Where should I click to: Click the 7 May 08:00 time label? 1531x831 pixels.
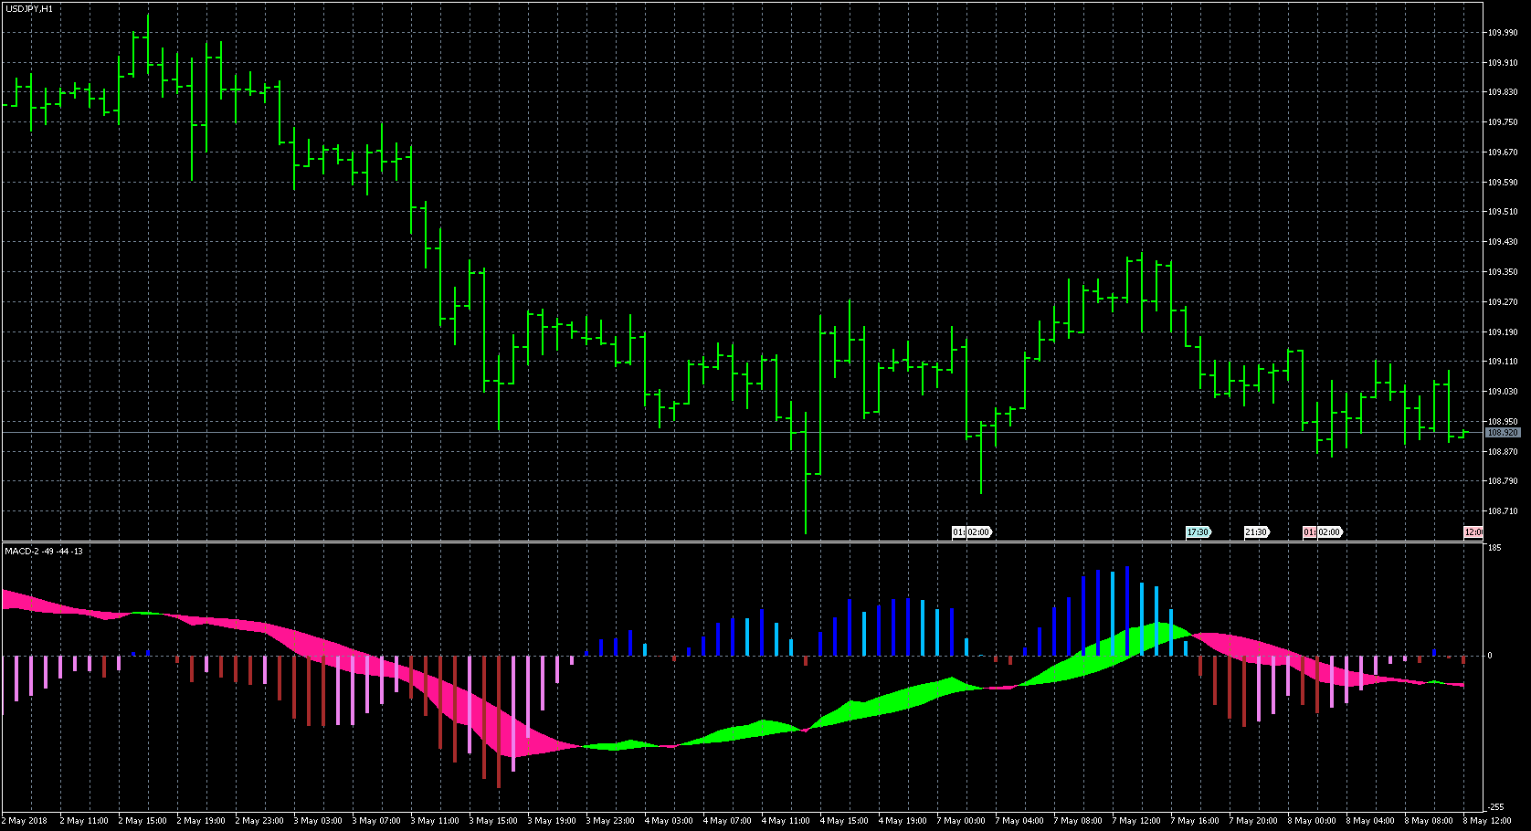(x=1078, y=821)
